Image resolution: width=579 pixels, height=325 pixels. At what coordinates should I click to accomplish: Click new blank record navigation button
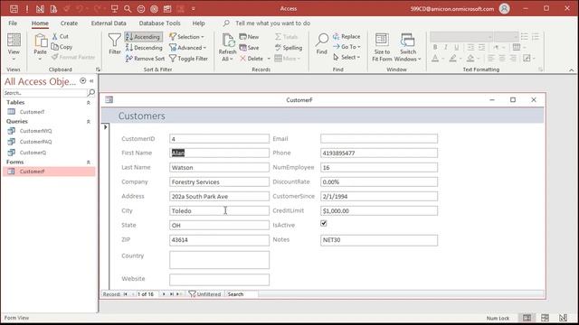[x=179, y=294]
